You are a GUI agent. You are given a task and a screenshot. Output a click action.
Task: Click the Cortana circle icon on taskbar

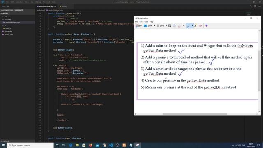click(57, 145)
